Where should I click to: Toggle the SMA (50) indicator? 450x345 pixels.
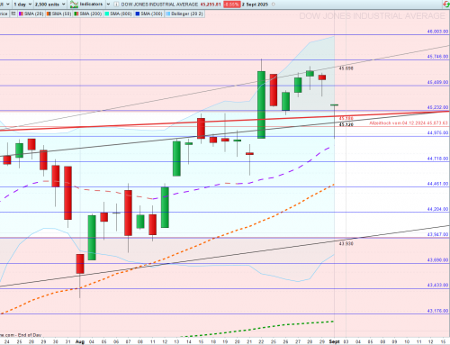click(58, 14)
